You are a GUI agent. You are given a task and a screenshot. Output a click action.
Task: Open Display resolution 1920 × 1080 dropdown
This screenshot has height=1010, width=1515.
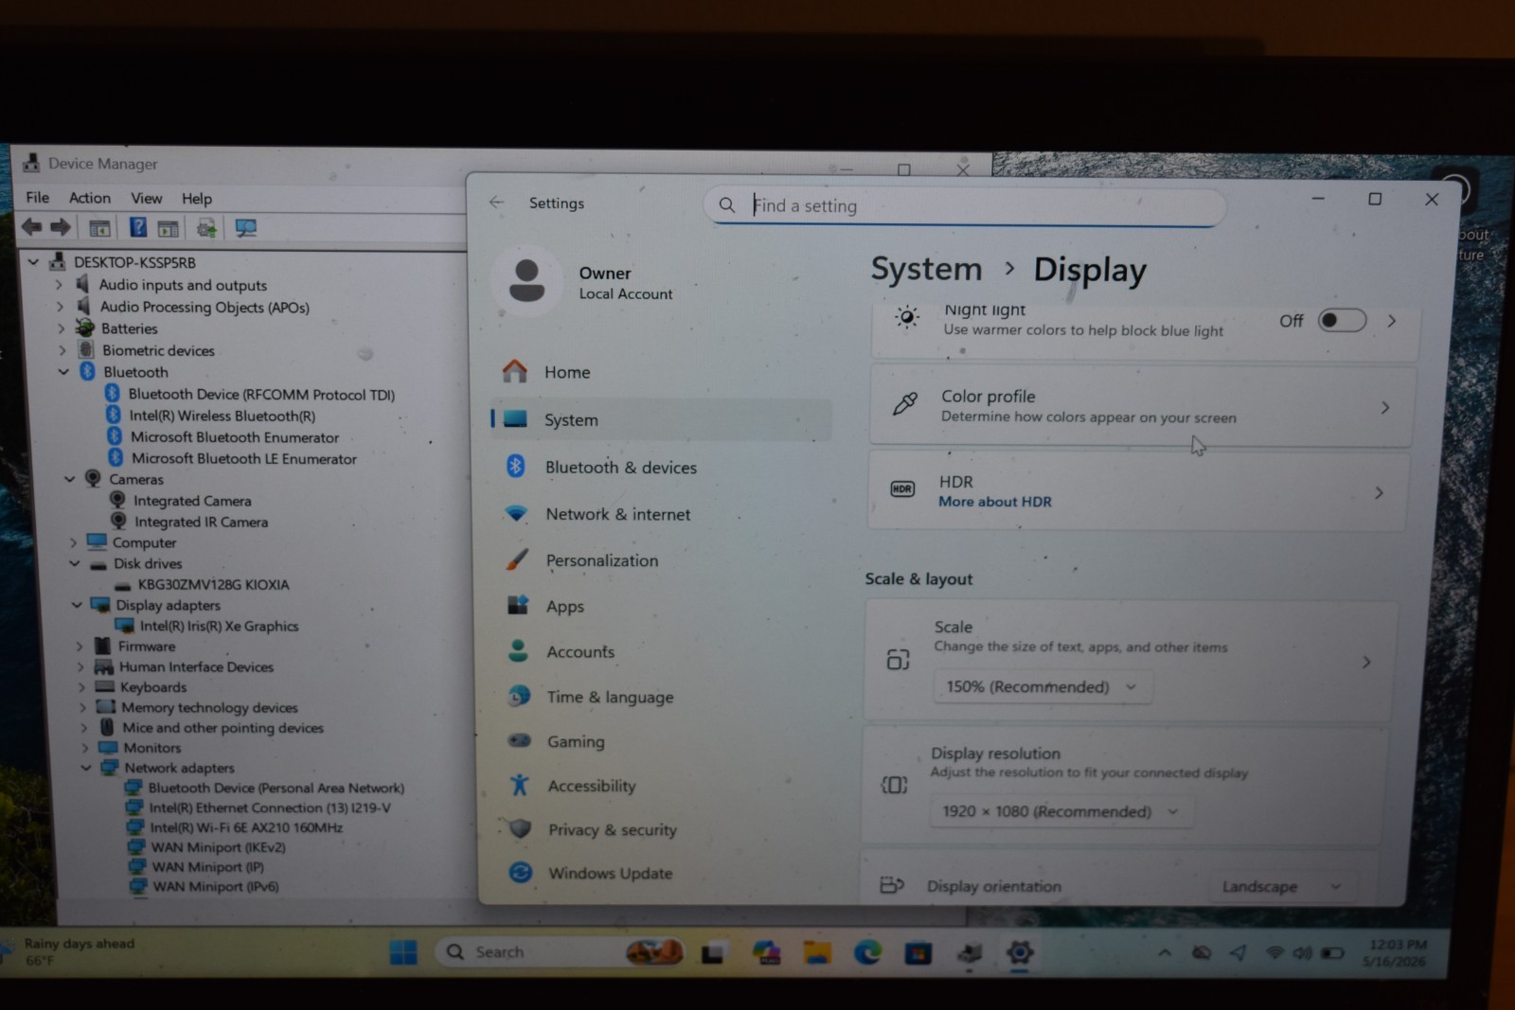coord(1060,811)
